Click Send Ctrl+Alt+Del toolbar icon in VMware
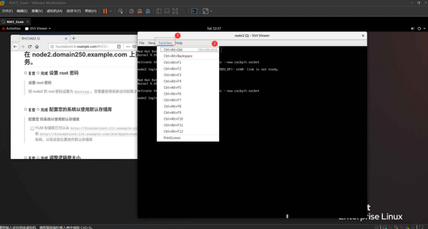The image size is (428, 229). [120, 11]
